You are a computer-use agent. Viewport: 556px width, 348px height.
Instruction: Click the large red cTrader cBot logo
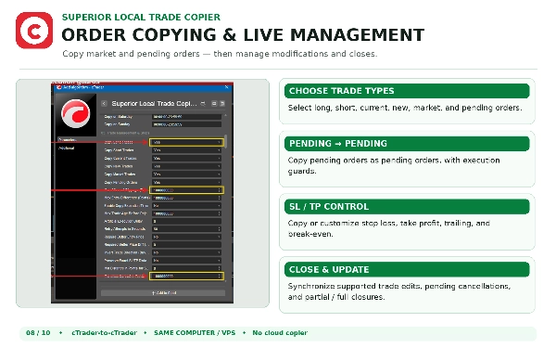coord(76,113)
